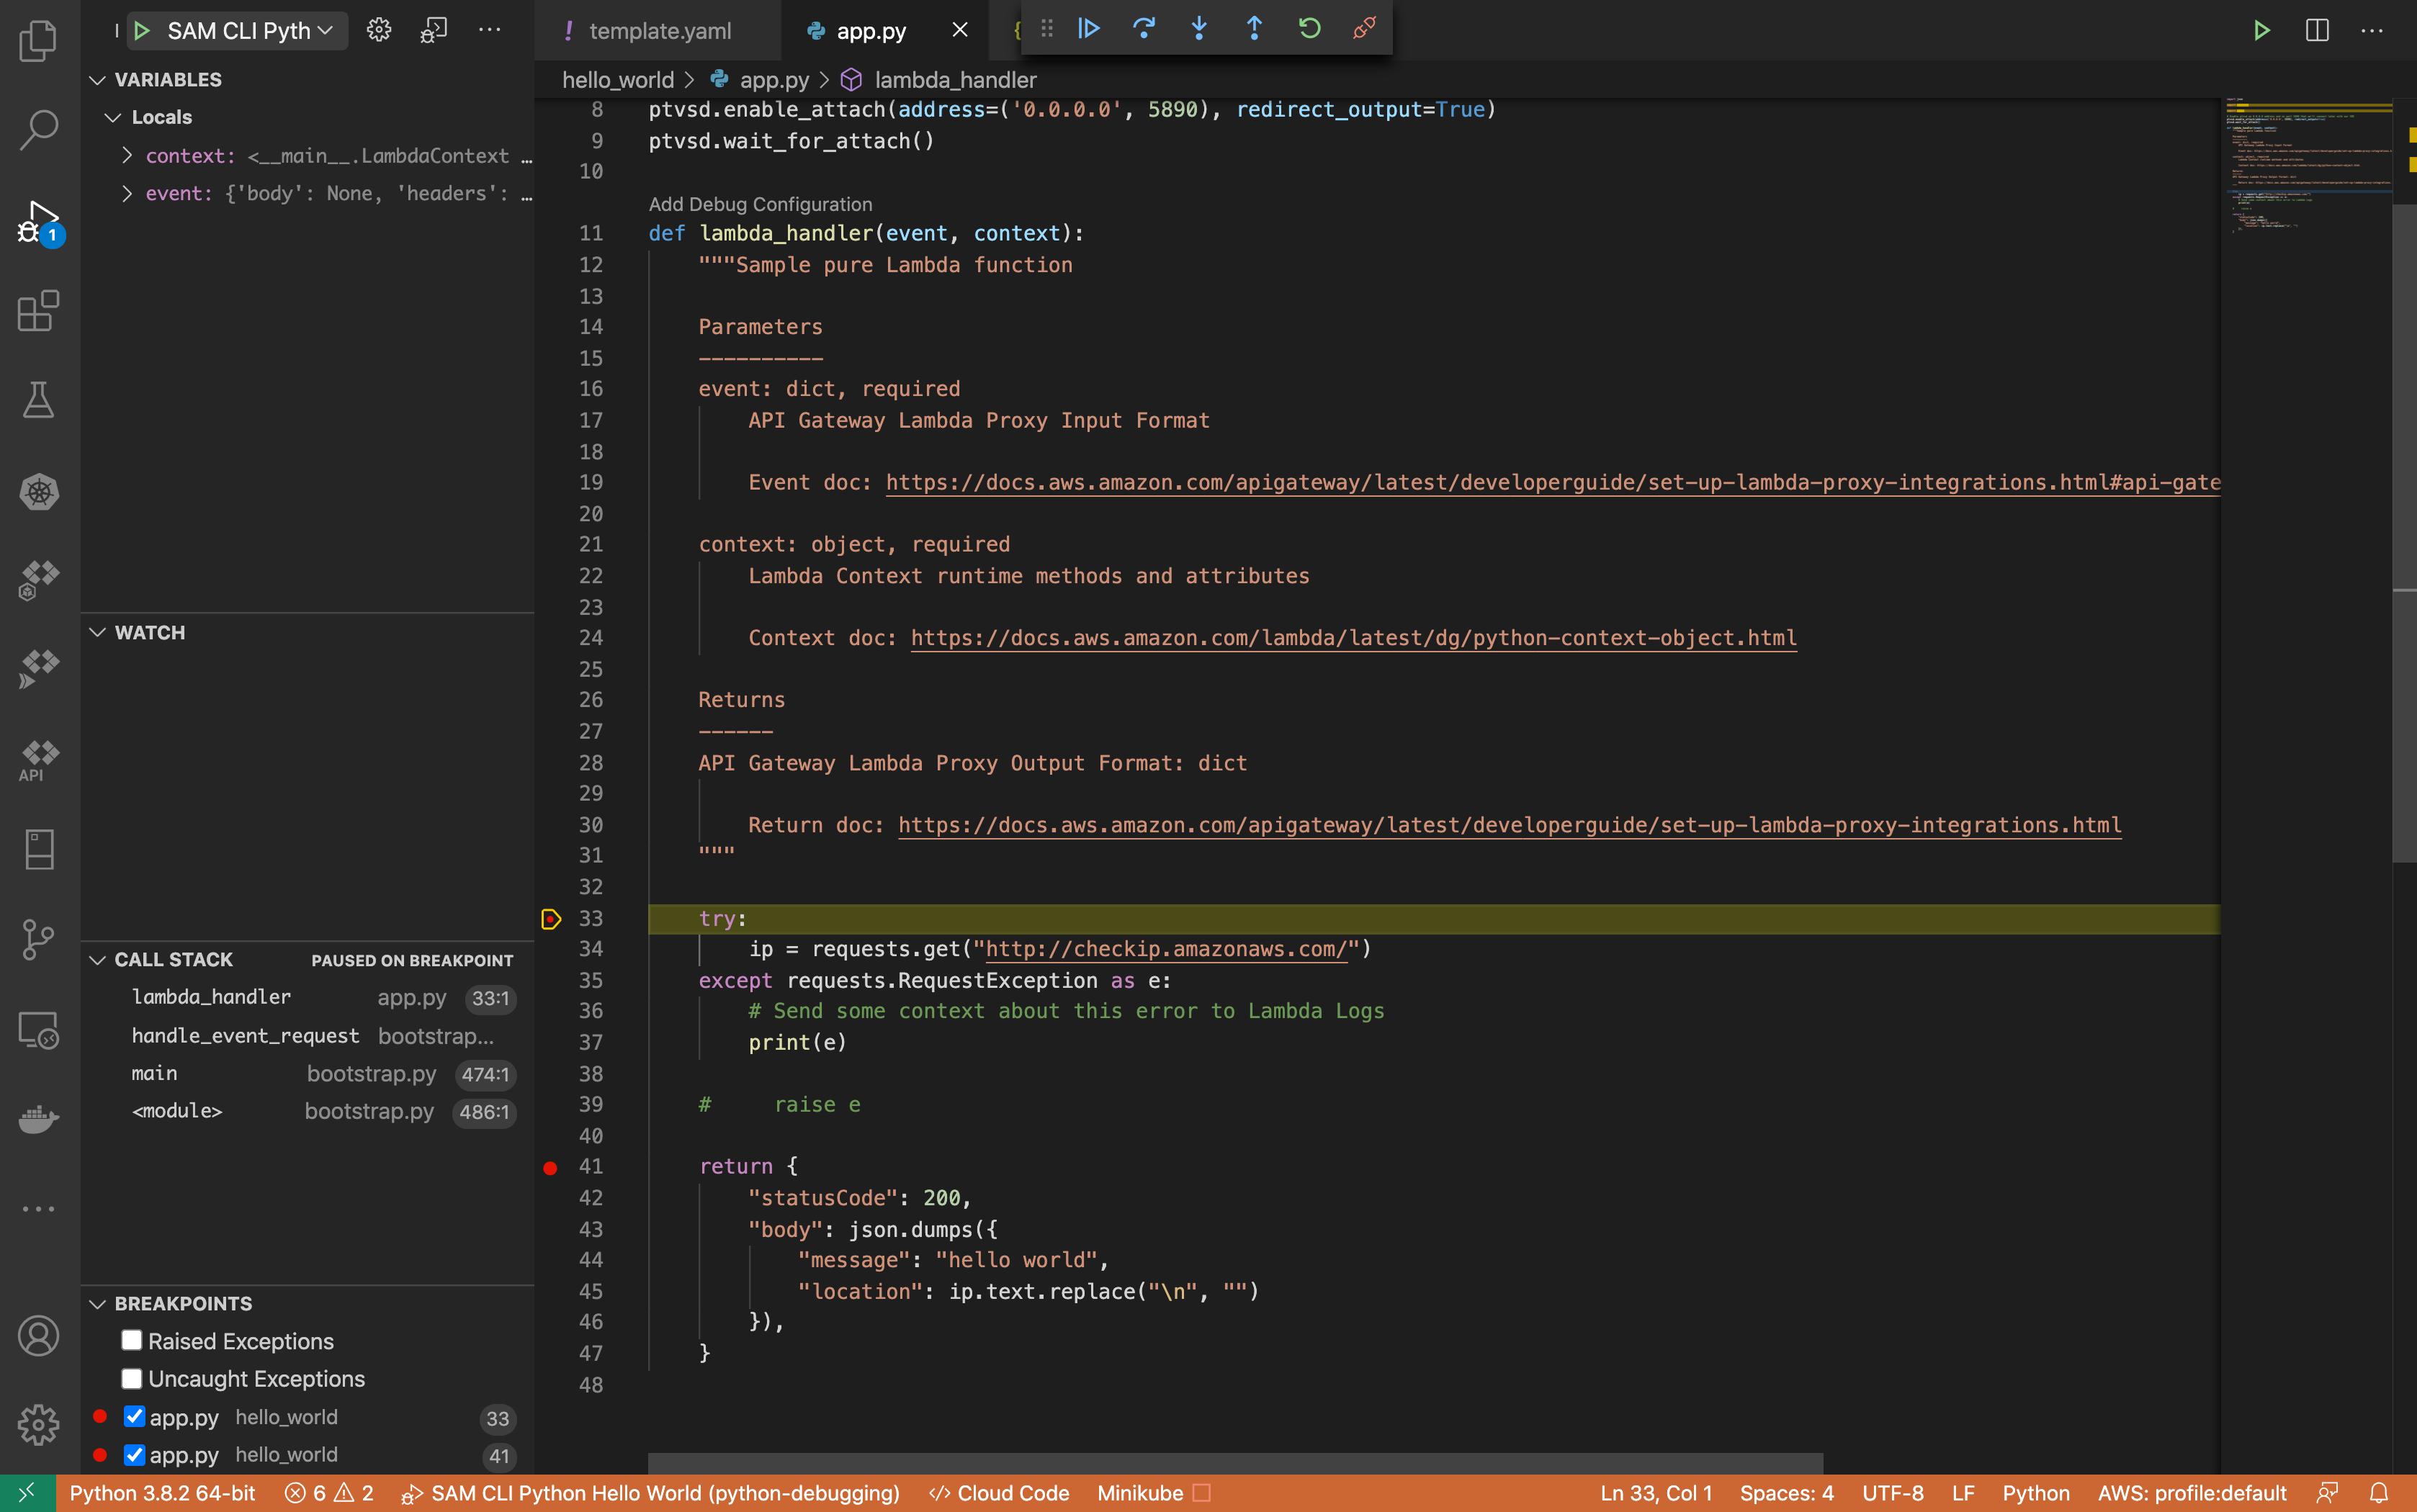Open the Docker extension panel
The image size is (2417, 1512).
click(38, 1119)
